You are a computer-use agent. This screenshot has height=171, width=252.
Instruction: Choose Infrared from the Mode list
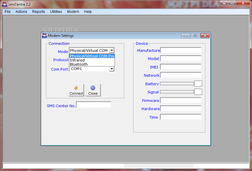tap(92, 60)
